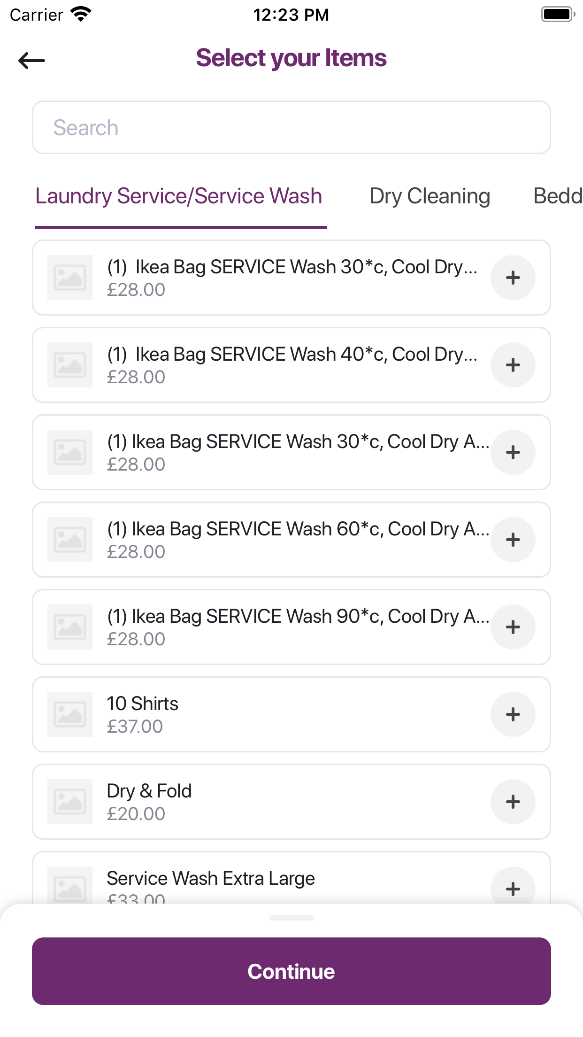This screenshot has width=583, height=1037.
Task: Add Ikea Bag SERVICE Wash 90*c item
Action: click(513, 627)
